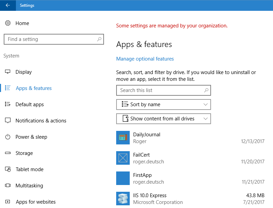Click the magnifier icon in Find a setting

click(99, 39)
